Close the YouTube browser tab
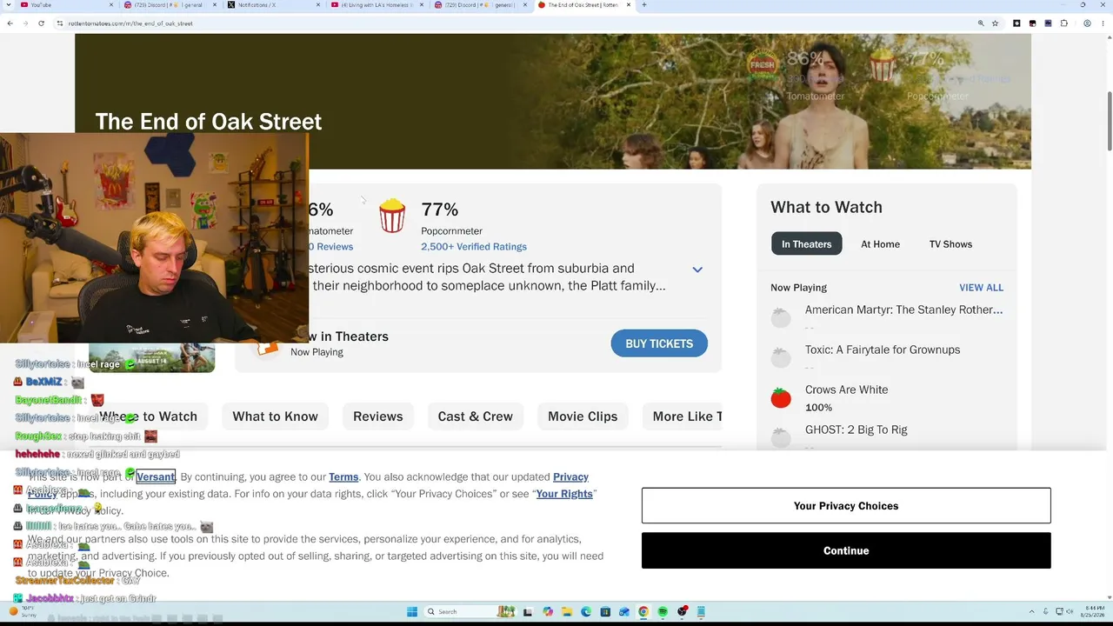Screen dimensions: 1113x626 [x=110, y=5]
